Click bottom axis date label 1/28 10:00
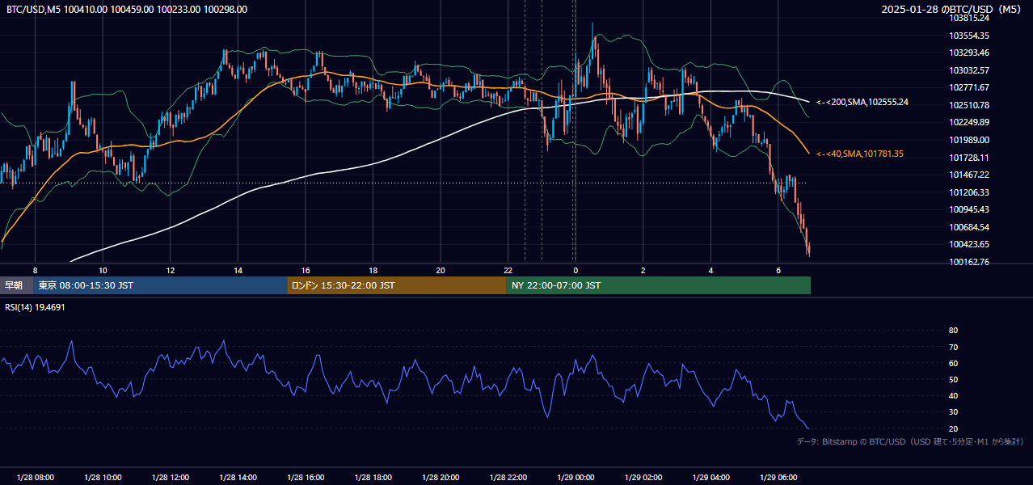The height and width of the screenshot is (485, 1033). point(103,477)
